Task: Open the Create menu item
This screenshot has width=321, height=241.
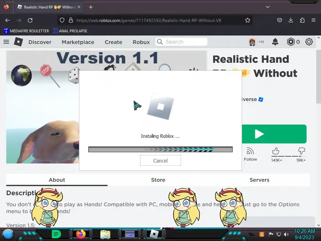Action: pos(113,42)
